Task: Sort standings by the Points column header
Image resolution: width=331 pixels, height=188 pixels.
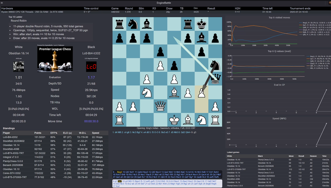Action: click(x=38, y=133)
